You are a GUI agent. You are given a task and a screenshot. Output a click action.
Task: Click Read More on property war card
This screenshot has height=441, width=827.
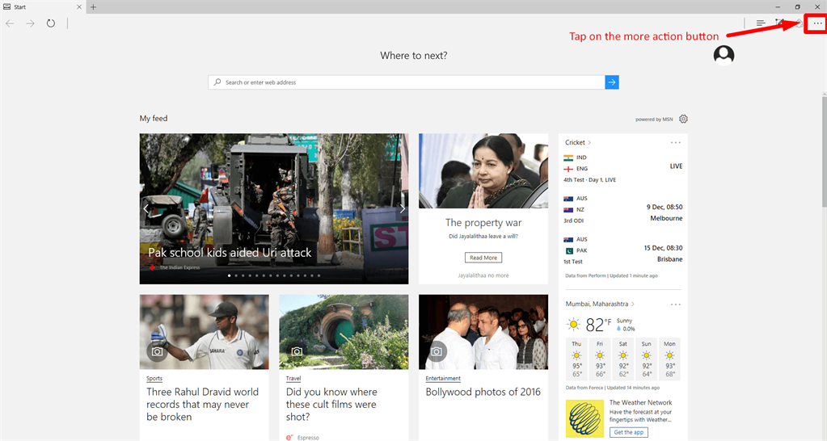483,258
